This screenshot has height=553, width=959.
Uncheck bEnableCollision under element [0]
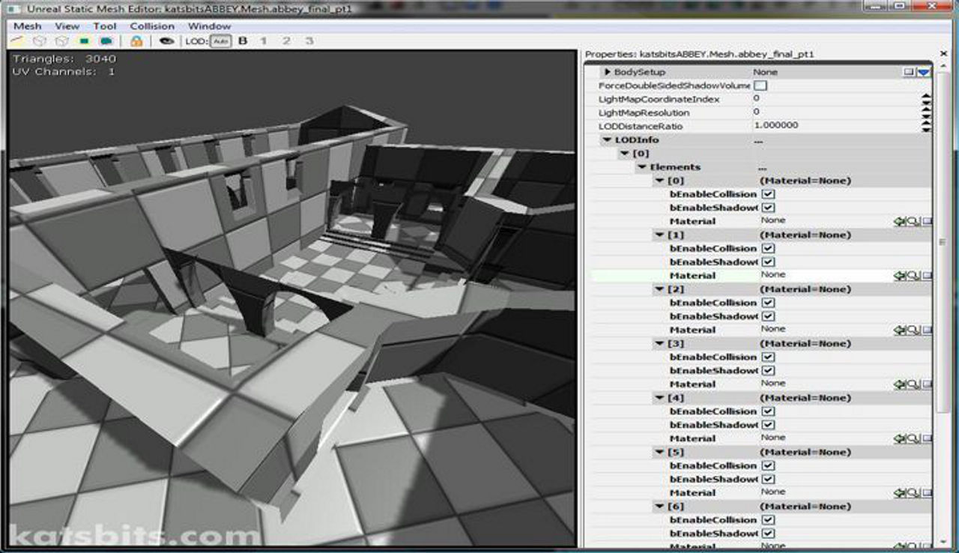point(768,194)
